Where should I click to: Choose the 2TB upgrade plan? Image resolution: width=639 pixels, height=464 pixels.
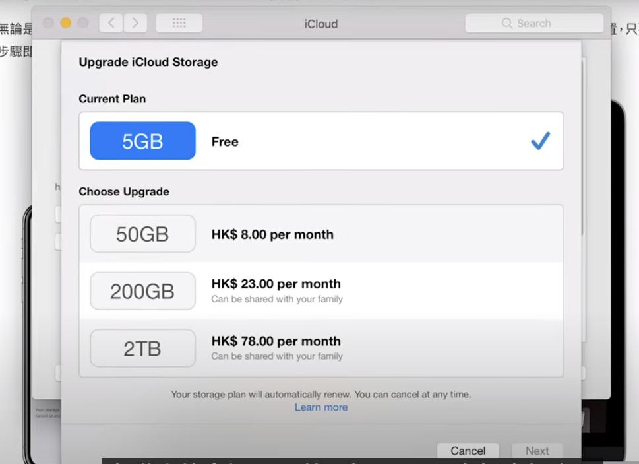coord(321,348)
